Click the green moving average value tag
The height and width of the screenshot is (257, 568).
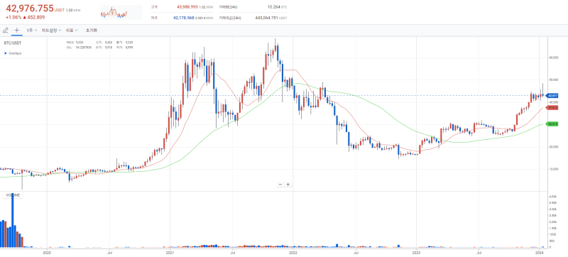(552, 124)
